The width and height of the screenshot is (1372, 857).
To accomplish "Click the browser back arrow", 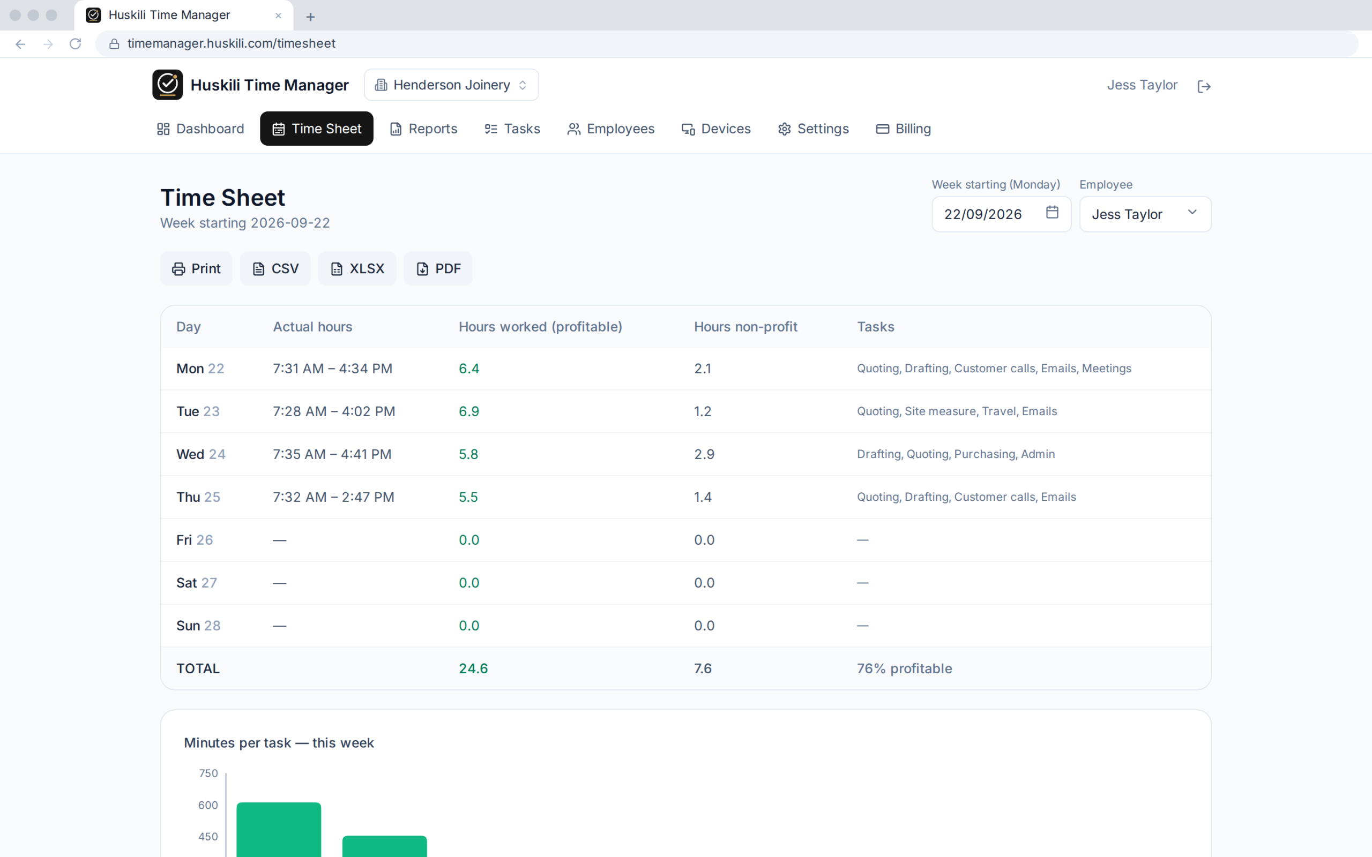I will click(x=20, y=44).
